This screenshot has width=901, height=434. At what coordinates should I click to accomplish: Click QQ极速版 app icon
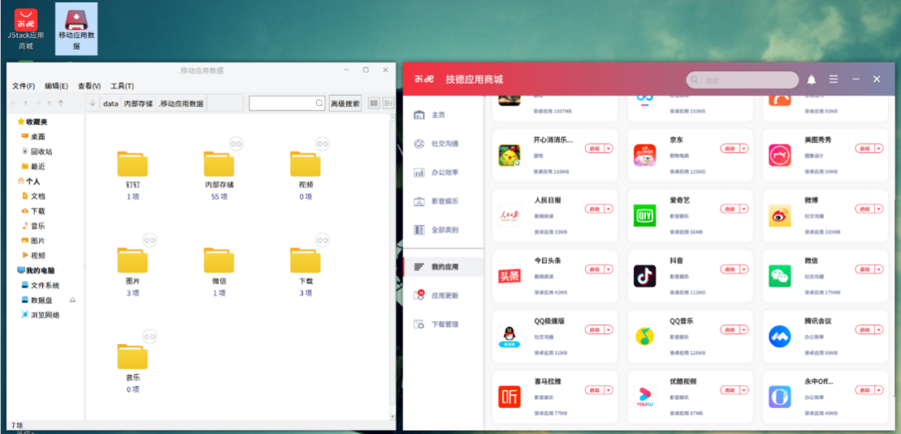point(509,337)
